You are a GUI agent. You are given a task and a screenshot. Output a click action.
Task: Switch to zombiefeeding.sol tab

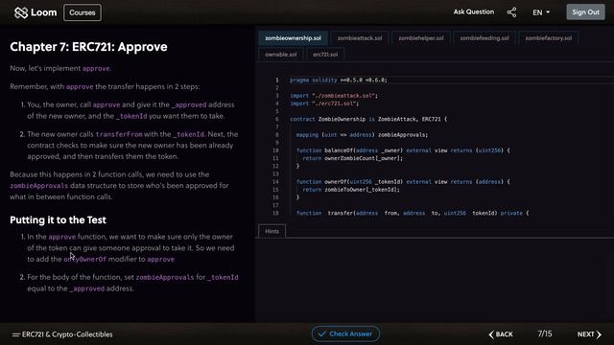(x=484, y=38)
